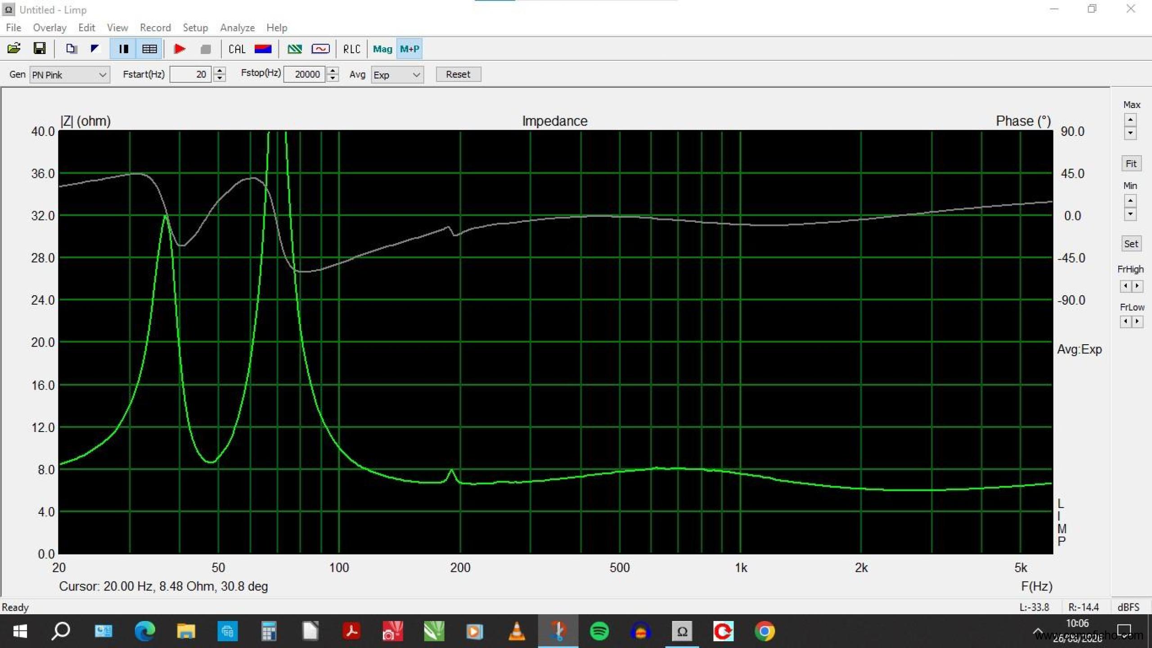Shift FrHigh right with the arrow

1137,286
